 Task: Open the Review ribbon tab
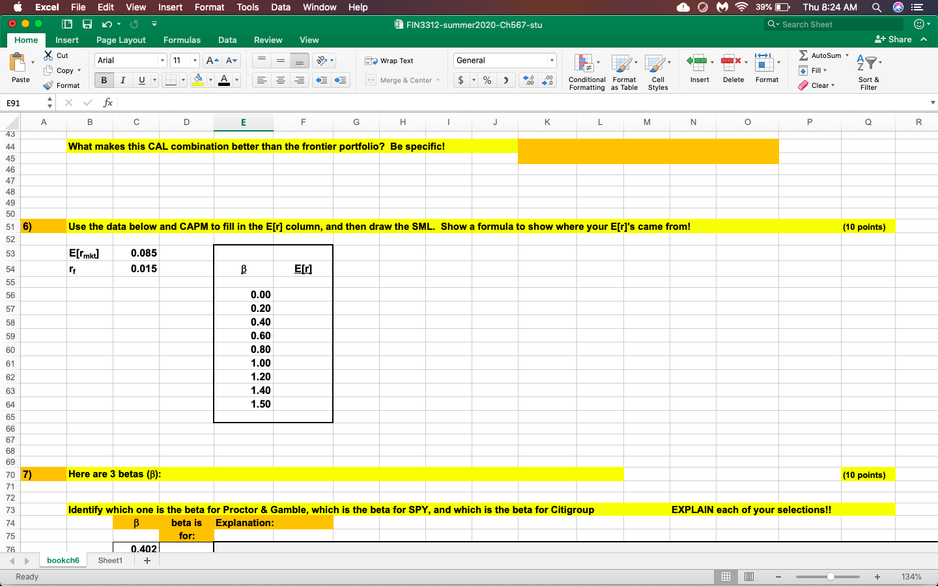(268, 40)
